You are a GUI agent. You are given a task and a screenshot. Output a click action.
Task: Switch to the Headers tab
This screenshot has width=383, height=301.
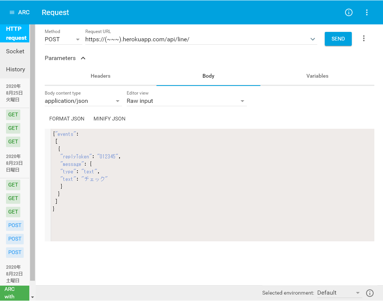[100, 76]
